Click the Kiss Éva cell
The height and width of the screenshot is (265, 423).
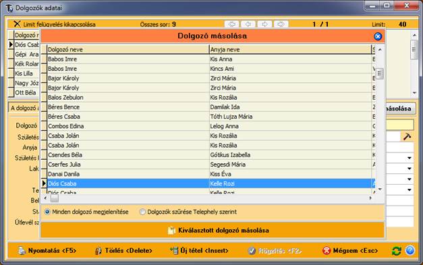coord(290,174)
